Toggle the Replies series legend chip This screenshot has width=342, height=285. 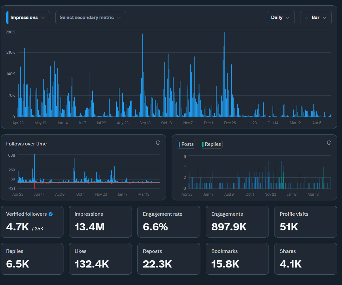pos(212,144)
